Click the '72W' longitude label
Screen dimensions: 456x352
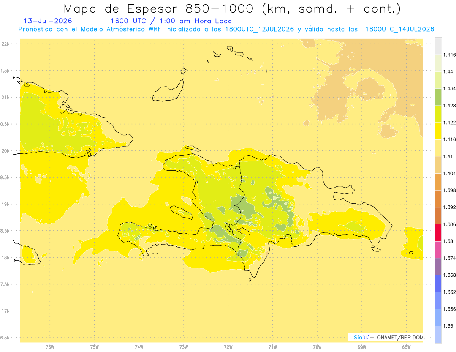pyautogui.click(x=228, y=347)
